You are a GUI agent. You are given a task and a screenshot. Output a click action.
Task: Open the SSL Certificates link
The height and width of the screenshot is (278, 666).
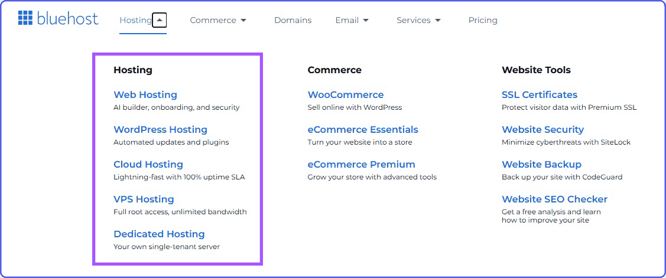pyautogui.click(x=540, y=94)
